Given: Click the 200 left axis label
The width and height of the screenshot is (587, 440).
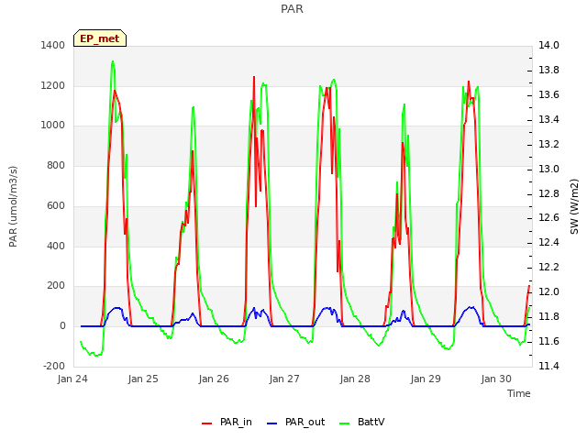Looking at the screenshot, I should pos(56,285).
